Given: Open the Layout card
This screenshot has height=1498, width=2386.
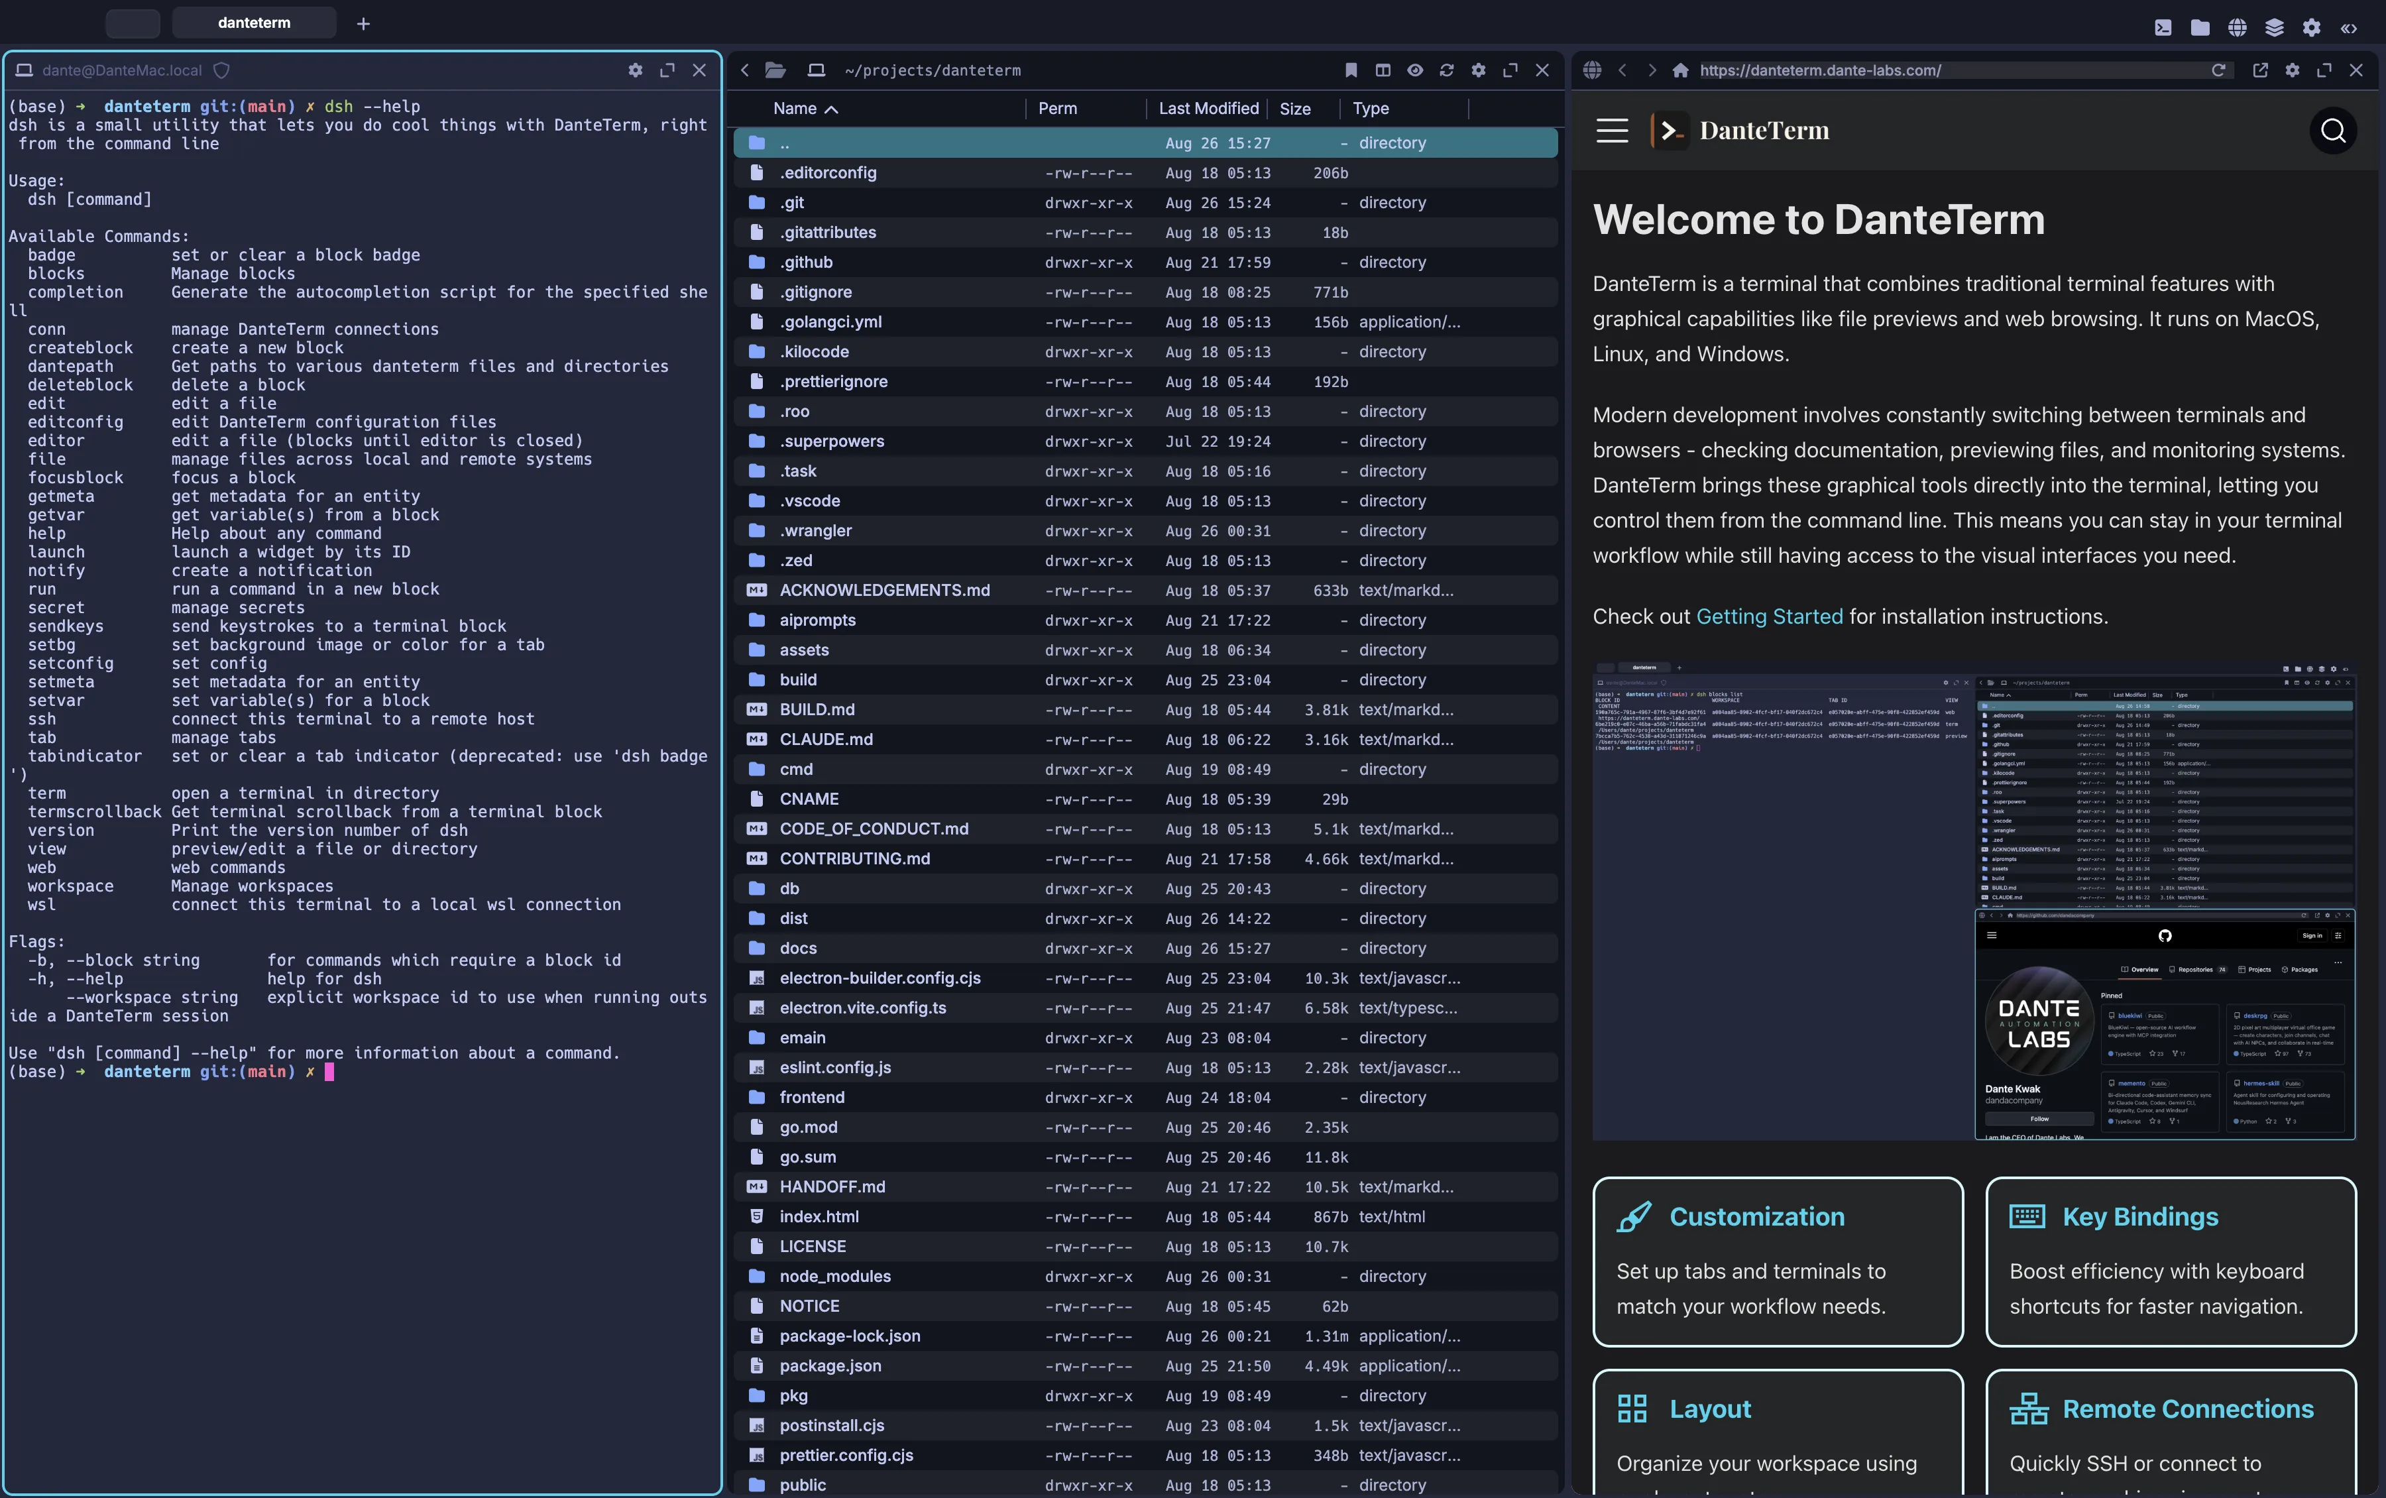Looking at the screenshot, I should click(x=1778, y=1432).
